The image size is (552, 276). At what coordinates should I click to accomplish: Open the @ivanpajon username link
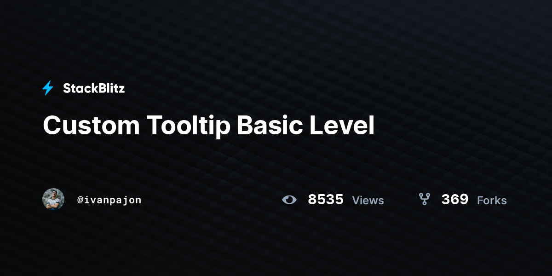109,200
